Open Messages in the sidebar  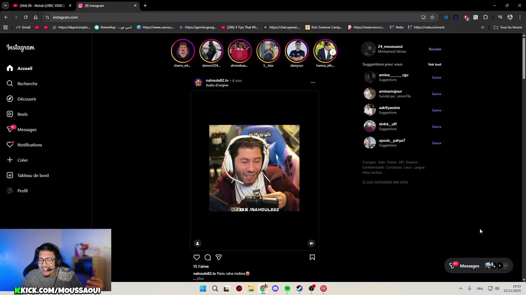(x=22, y=129)
